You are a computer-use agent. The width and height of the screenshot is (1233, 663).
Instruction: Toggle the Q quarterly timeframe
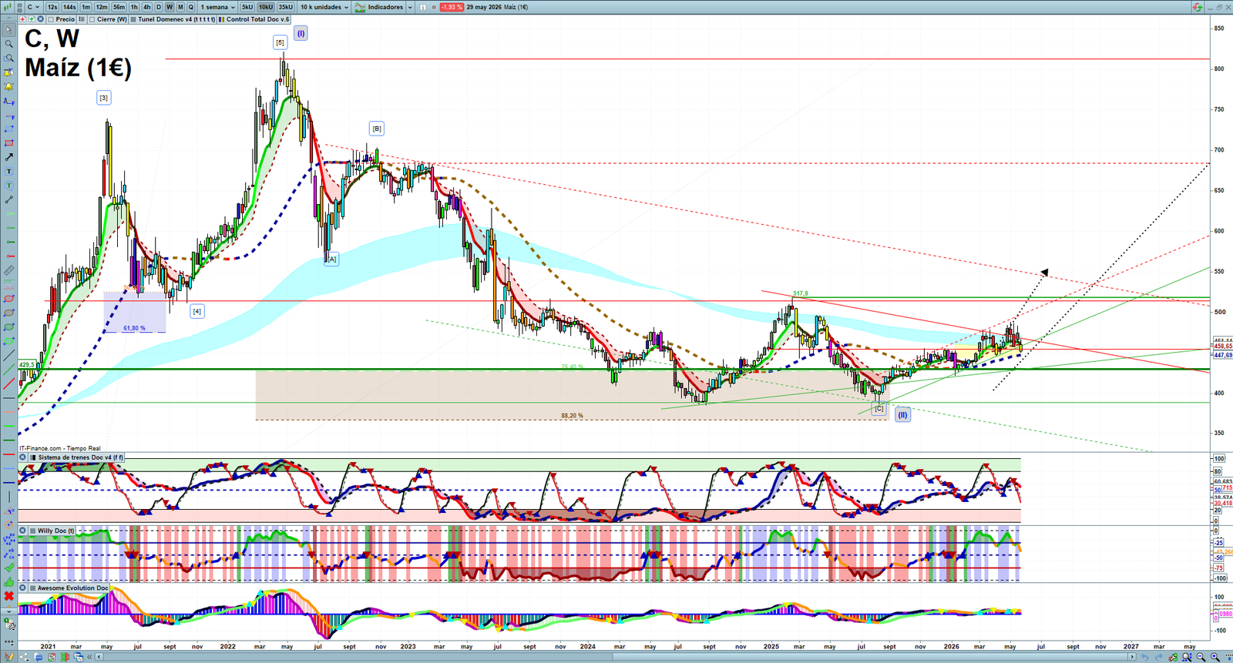190,7
